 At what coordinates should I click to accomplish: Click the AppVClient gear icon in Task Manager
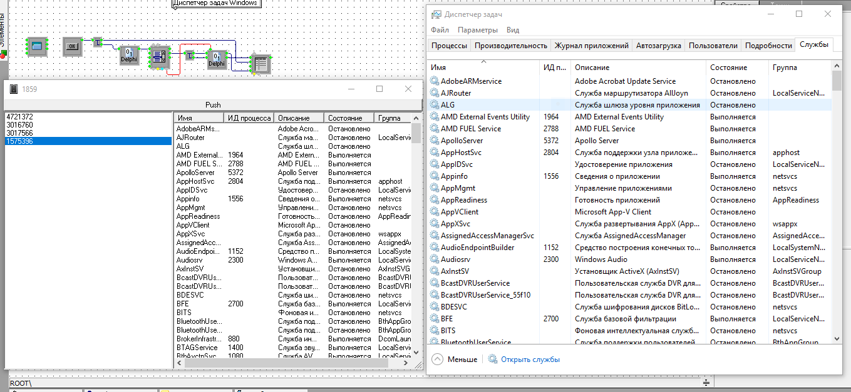click(435, 212)
